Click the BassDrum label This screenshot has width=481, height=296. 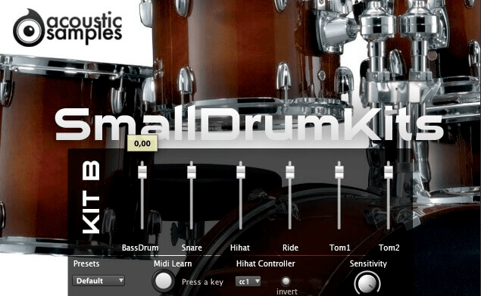(140, 248)
